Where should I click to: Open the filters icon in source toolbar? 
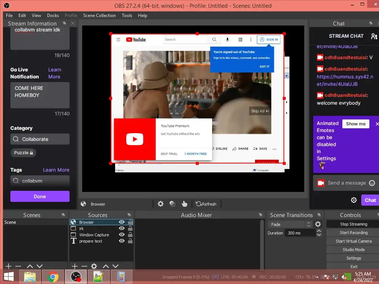coord(172,204)
